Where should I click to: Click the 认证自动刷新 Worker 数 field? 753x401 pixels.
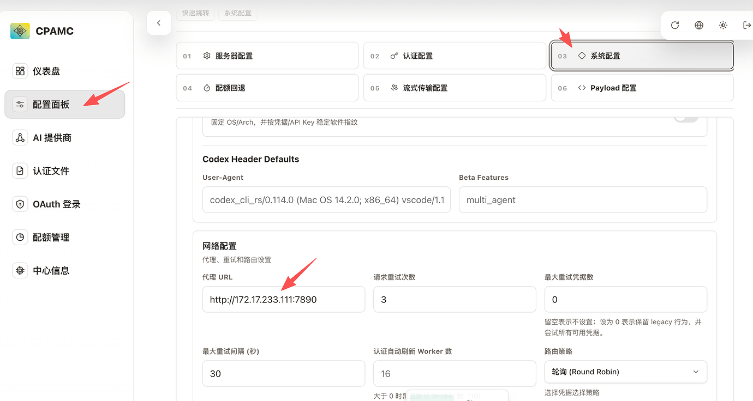pyautogui.click(x=455, y=374)
